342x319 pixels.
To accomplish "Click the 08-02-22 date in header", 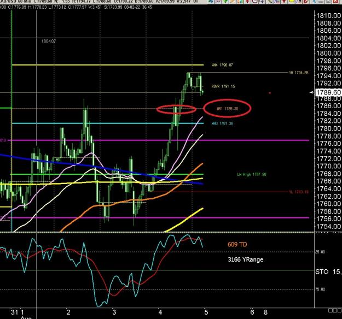I will point(132,7).
